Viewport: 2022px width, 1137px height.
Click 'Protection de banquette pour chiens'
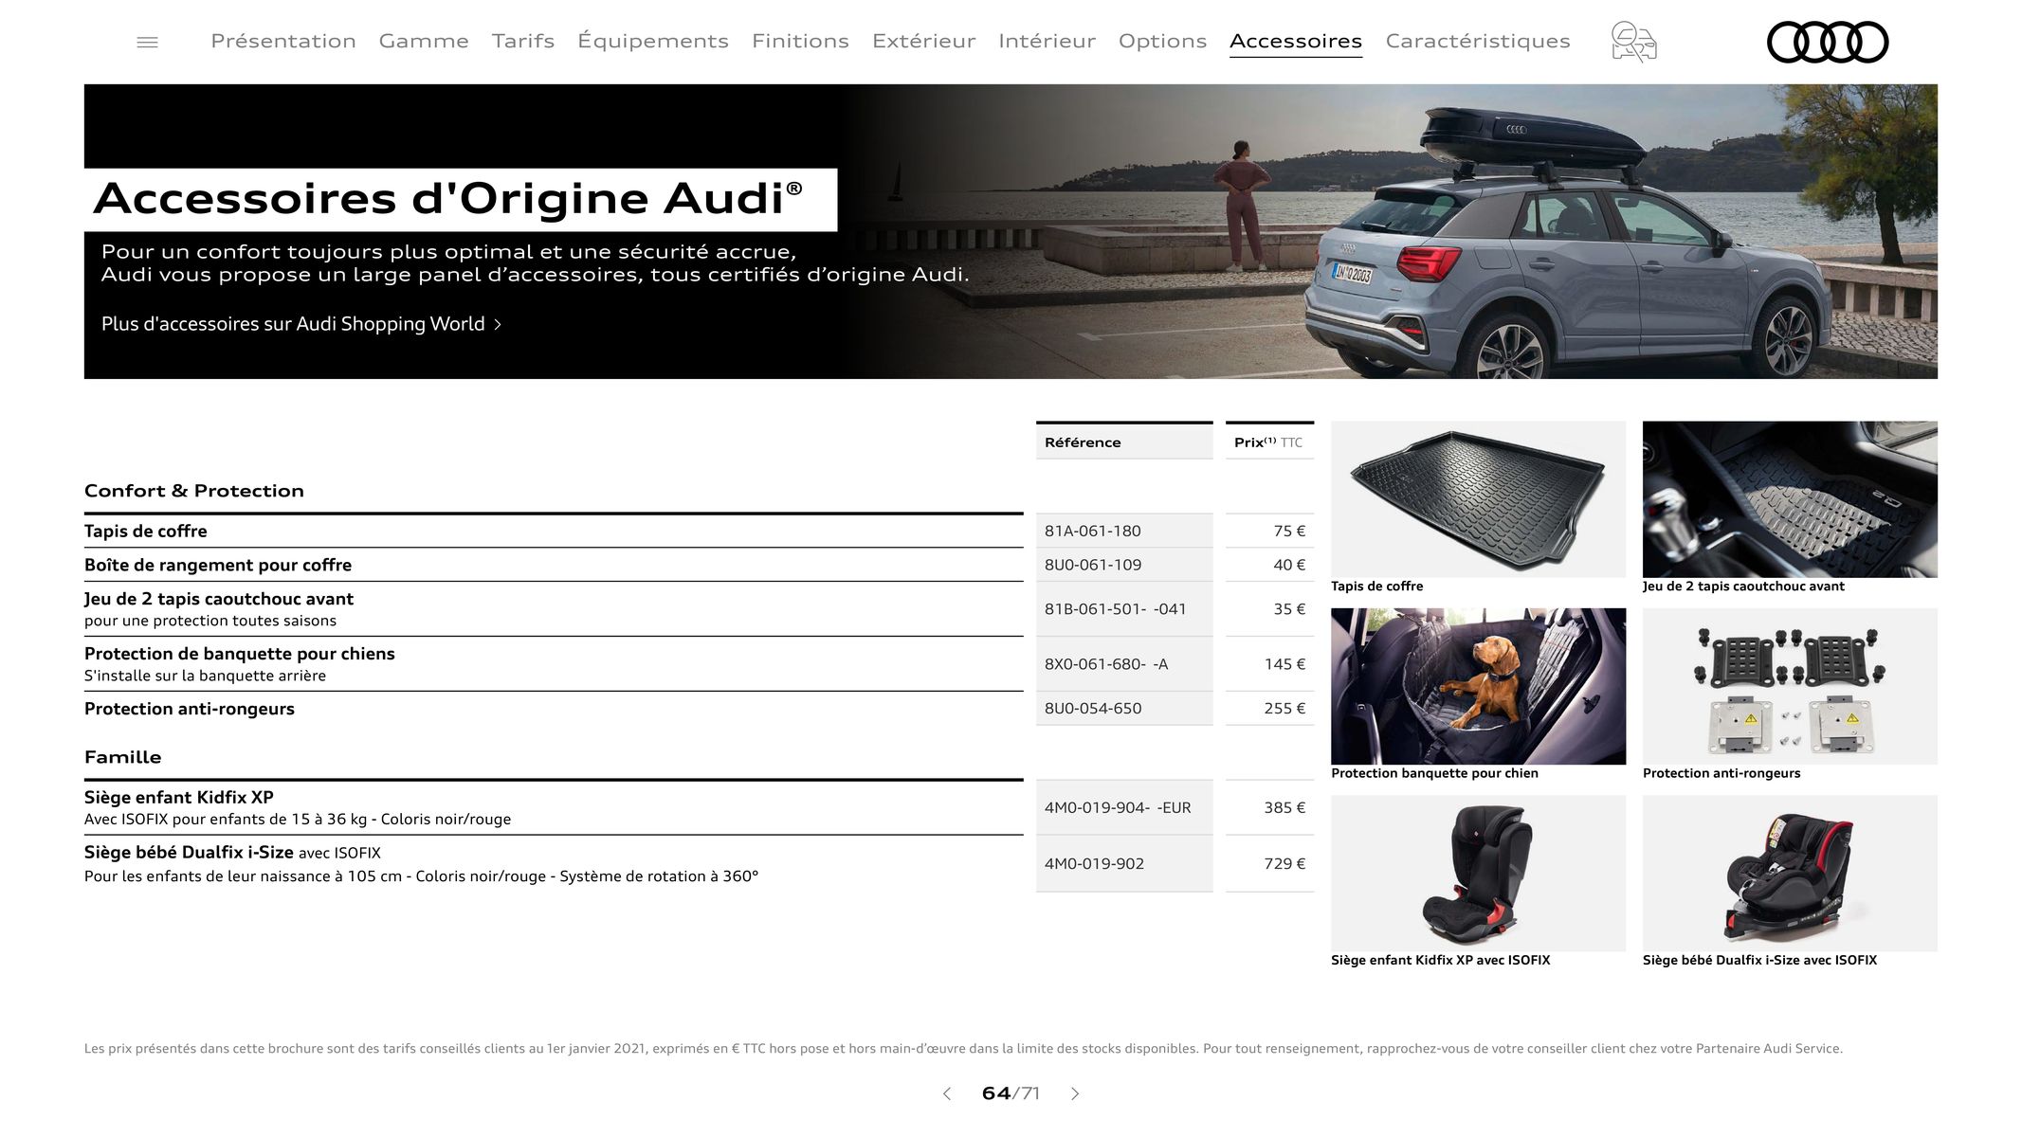240,654
